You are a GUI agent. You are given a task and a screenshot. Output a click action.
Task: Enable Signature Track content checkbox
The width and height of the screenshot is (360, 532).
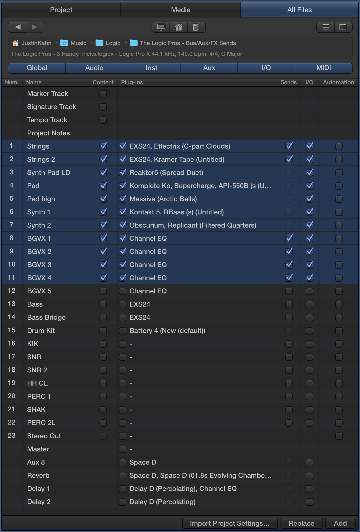[x=103, y=107]
